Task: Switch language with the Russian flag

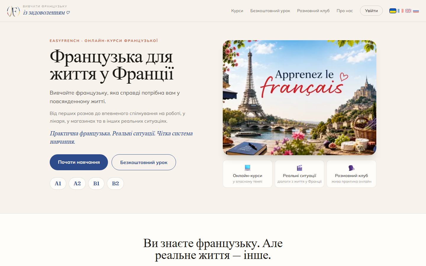Action: pyautogui.click(x=416, y=11)
